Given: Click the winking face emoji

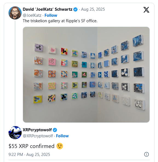Looking at the screenshot, I should click(60, 146).
